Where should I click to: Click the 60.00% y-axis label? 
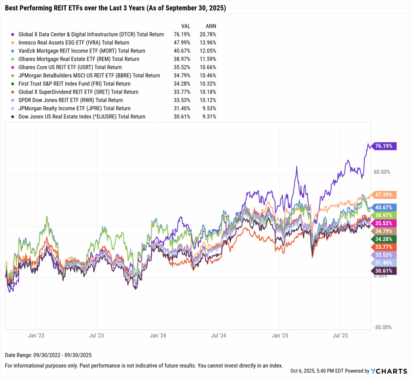[x=382, y=172]
